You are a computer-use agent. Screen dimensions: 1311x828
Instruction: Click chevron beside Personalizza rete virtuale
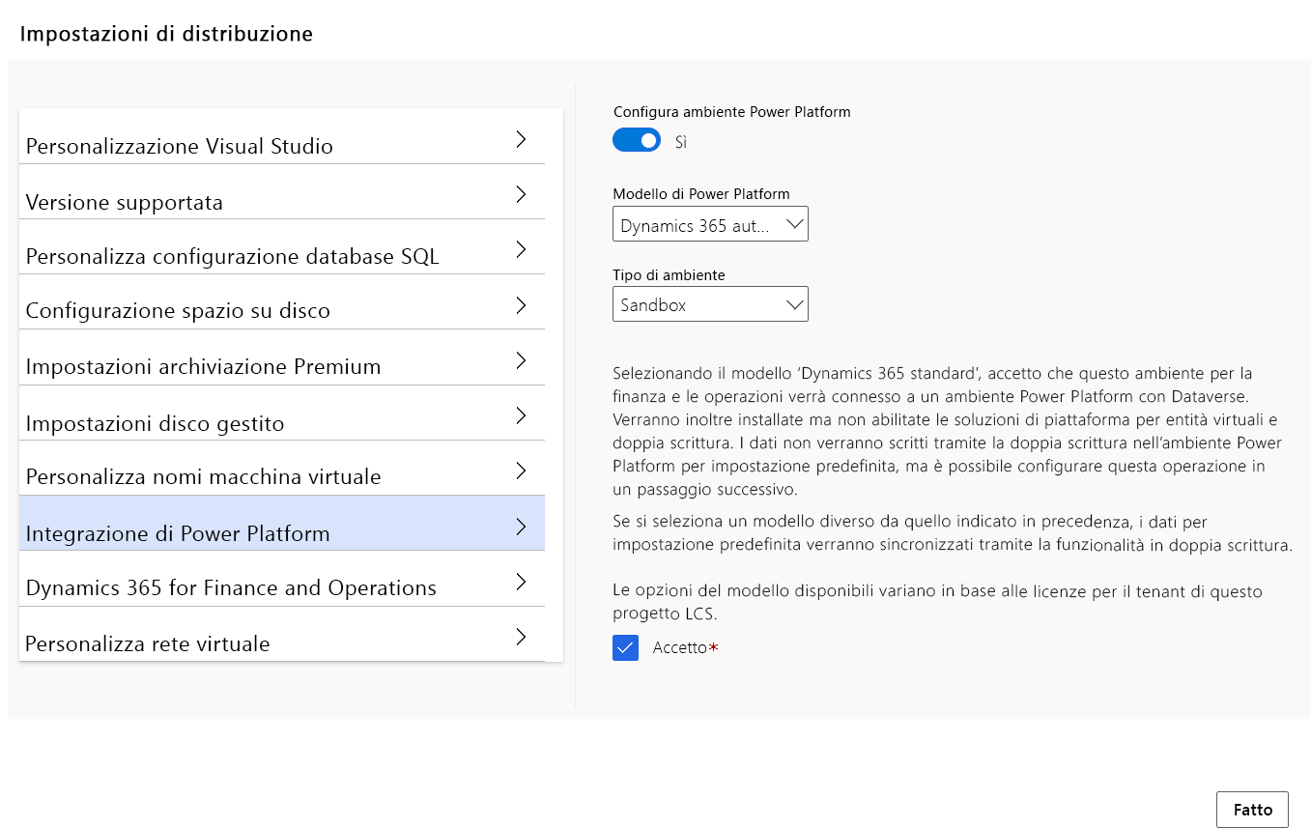pos(521,637)
